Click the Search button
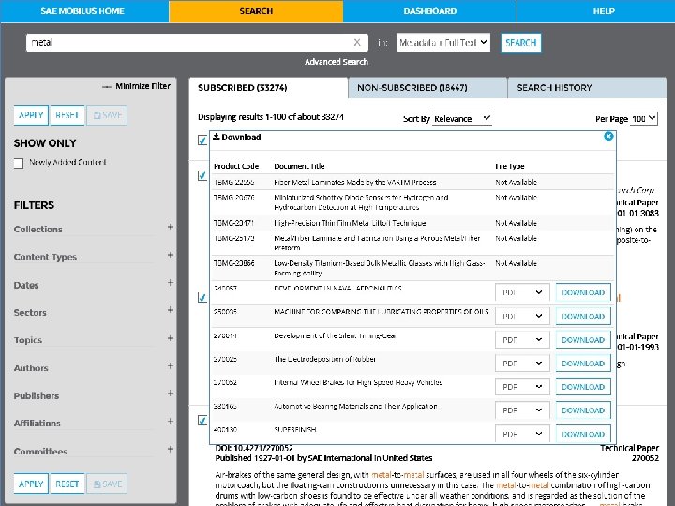 (521, 42)
